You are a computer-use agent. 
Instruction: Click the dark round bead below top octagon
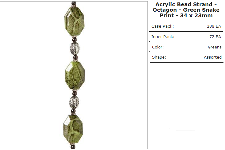pyautogui.click(x=74, y=40)
